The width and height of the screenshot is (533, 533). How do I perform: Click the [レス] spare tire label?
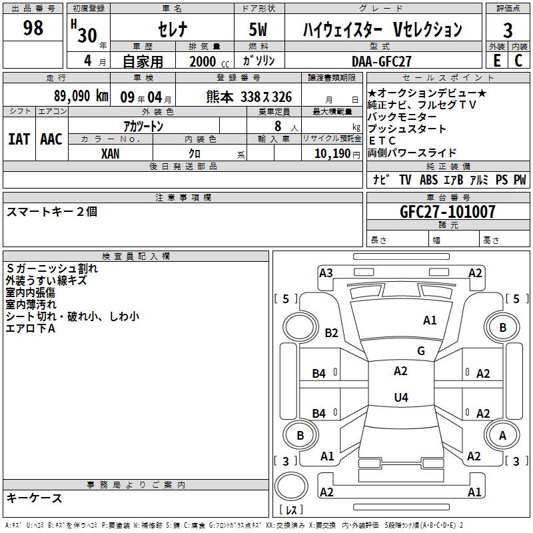point(291,510)
